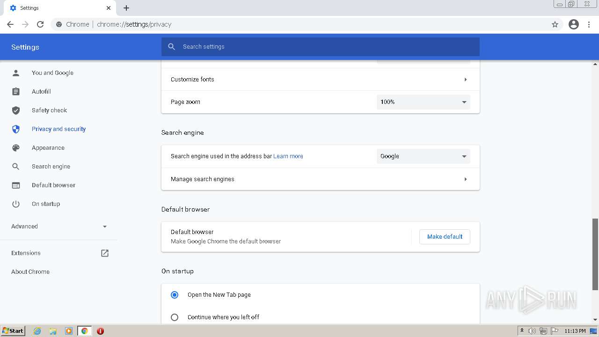
Task: Click the scrollbar up arrow
Action: click(595, 64)
